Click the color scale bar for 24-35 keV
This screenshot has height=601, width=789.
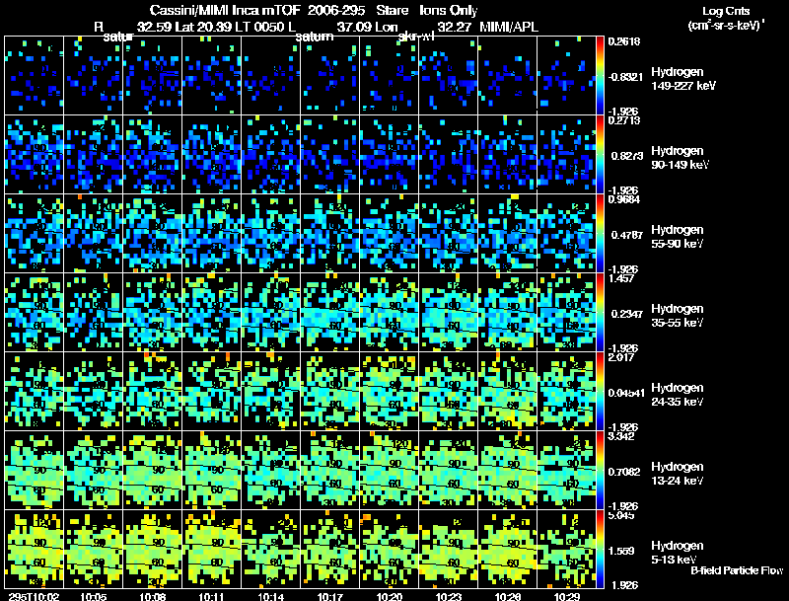[600, 392]
